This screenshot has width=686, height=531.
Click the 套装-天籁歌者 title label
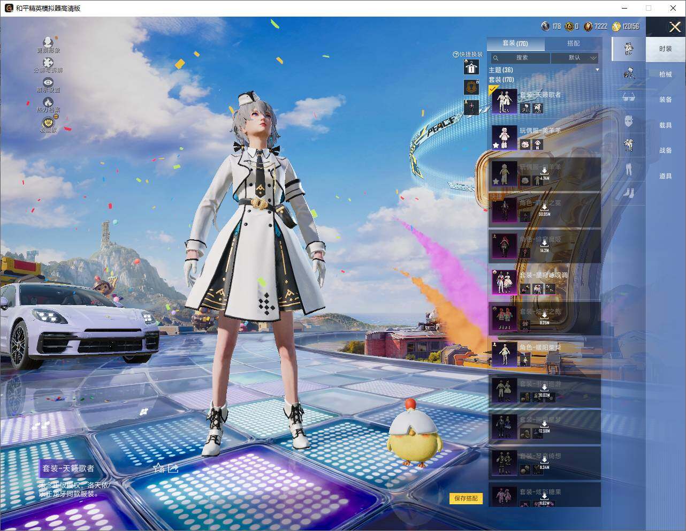tap(68, 468)
